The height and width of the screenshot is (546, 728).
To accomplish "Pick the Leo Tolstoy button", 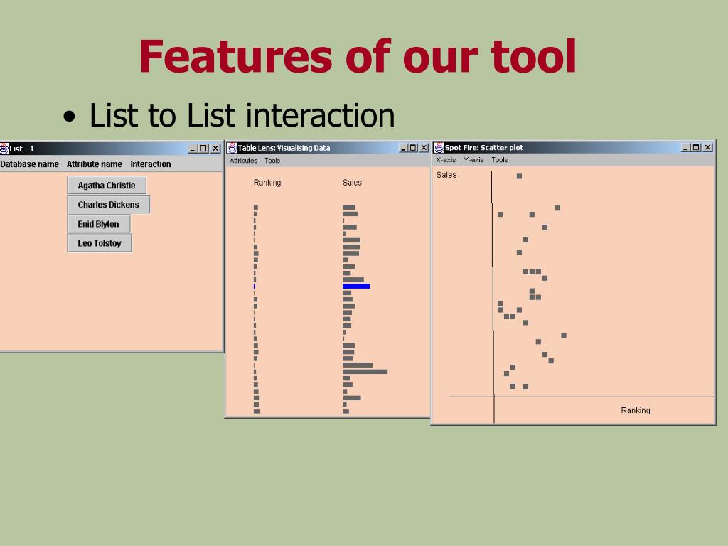I will (100, 243).
